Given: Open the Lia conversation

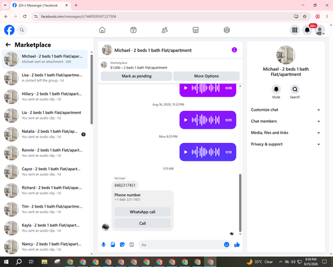Looking at the screenshot, I should pyautogui.click(x=45, y=115).
